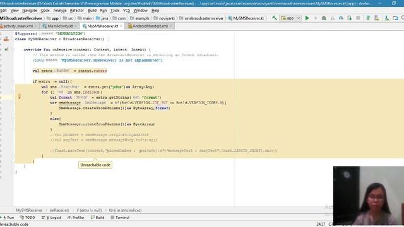Open the Edit menu

3,11
